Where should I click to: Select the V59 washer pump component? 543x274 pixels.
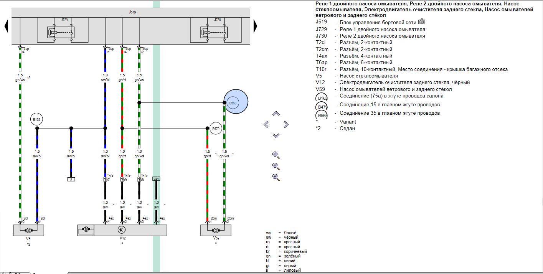click(x=216, y=230)
